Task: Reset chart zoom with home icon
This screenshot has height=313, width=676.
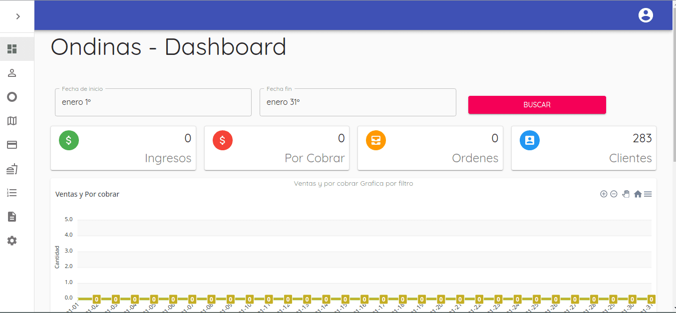Action: [638, 194]
